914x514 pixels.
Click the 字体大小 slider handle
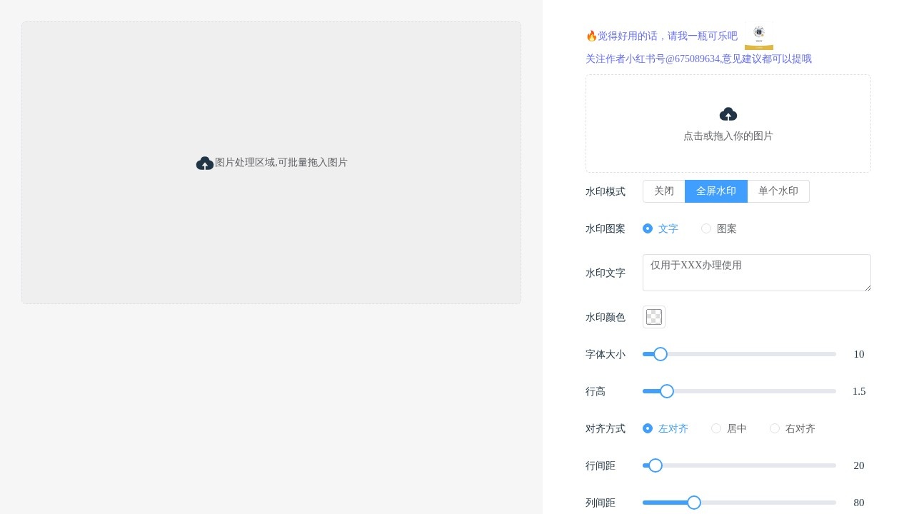[x=660, y=354]
